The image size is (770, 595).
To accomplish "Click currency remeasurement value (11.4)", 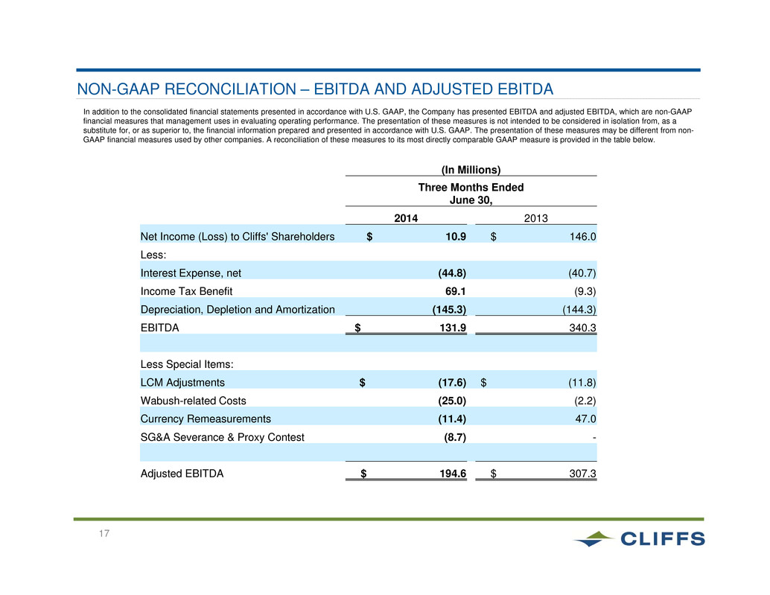I will click(452, 419).
